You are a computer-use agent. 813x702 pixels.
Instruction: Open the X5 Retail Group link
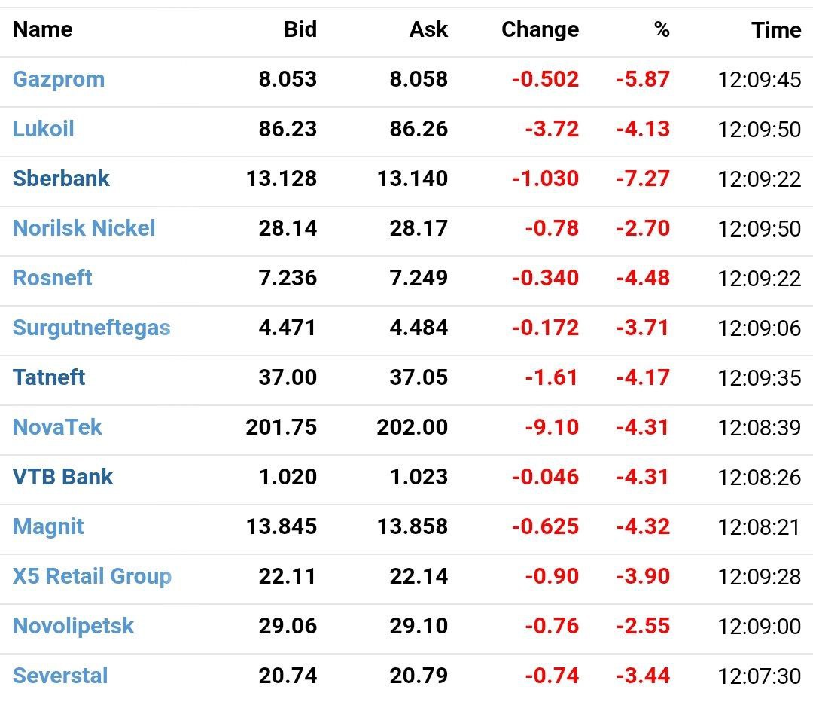click(92, 576)
